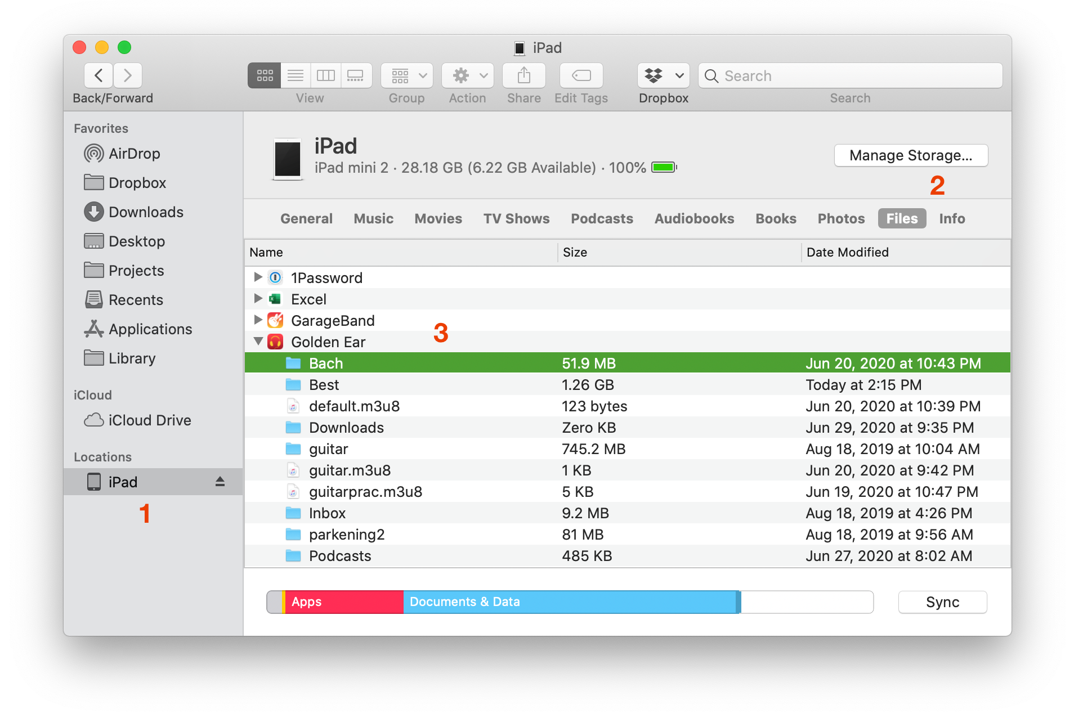This screenshot has width=1074, height=727.
Task: Click the Share toolbar button
Action: point(524,75)
